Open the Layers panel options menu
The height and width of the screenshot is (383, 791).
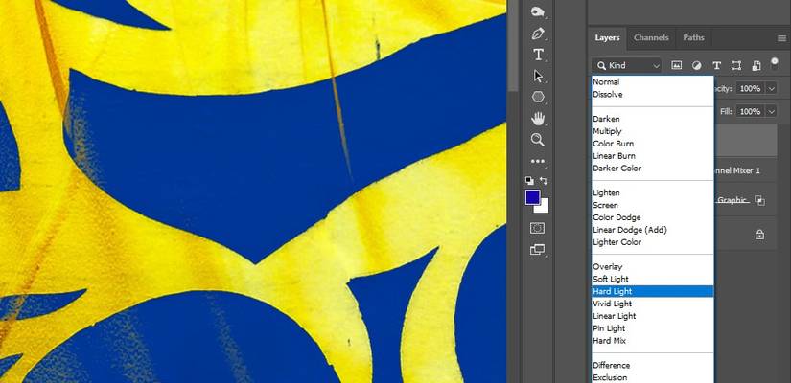[x=781, y=38]
